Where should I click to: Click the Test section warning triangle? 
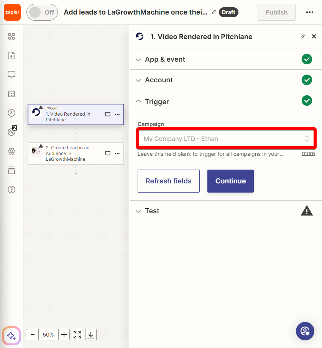pos(307,211)
